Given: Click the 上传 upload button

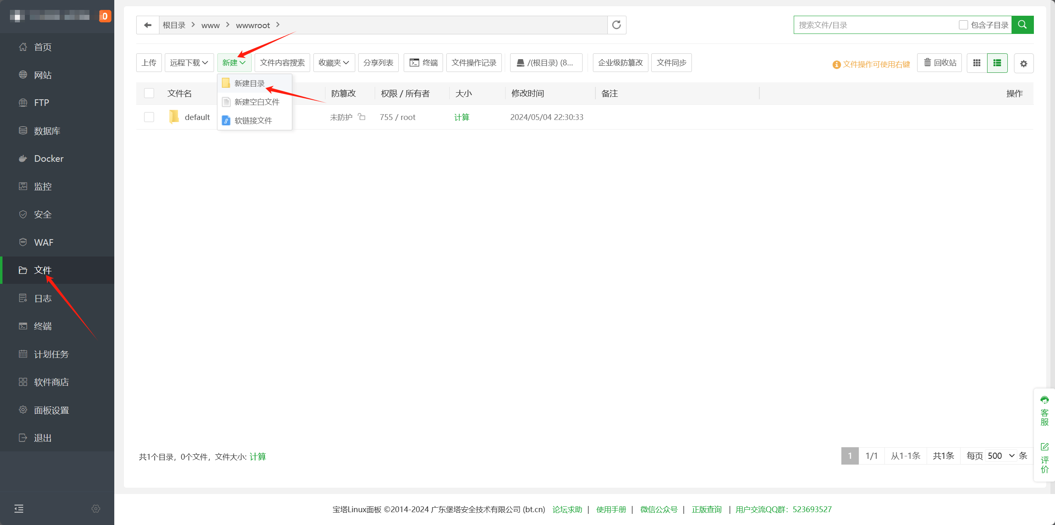Looking at the screenshot, I should click(x=149, y=63).
